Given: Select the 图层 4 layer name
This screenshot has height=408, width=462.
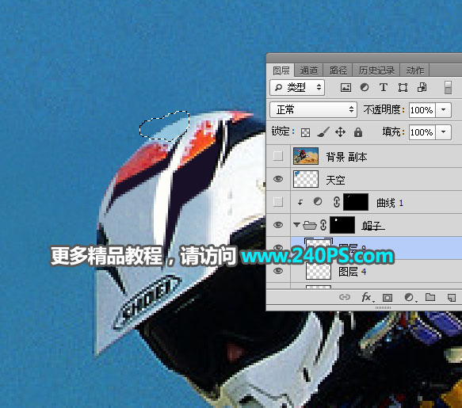Looking at the screenshot, I should 353,271.
